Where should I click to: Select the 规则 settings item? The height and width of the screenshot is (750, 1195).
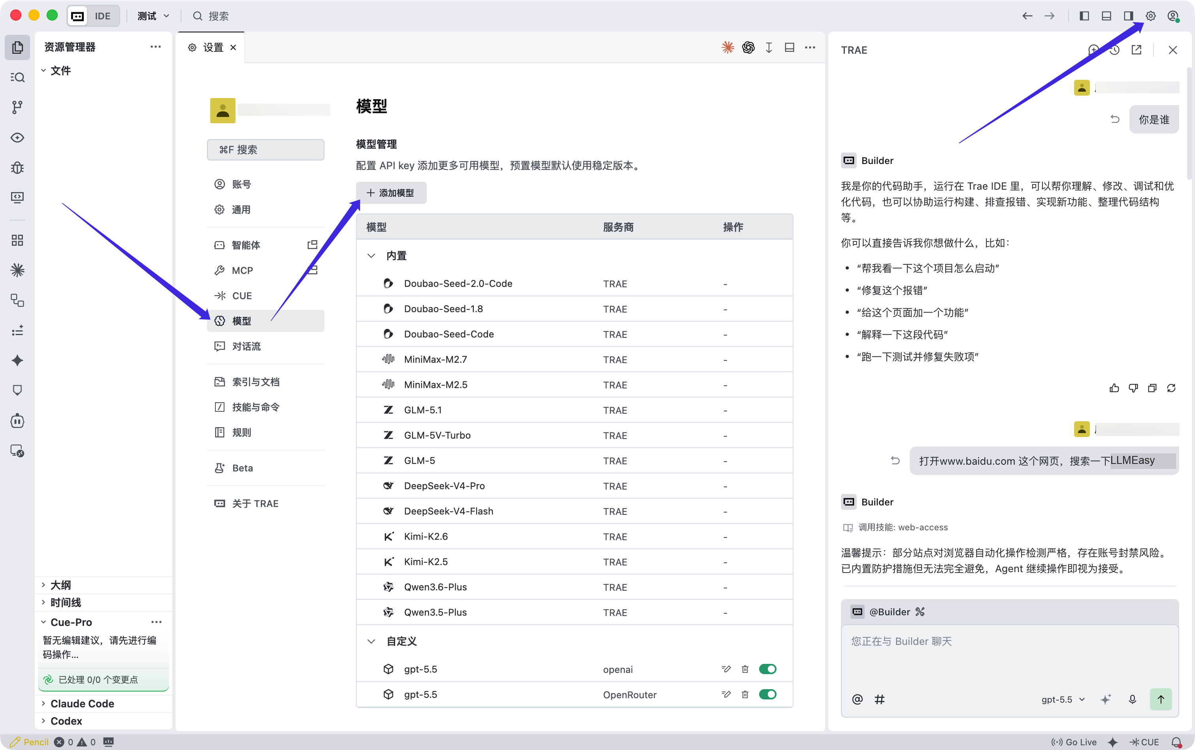[x=266, y=432]
